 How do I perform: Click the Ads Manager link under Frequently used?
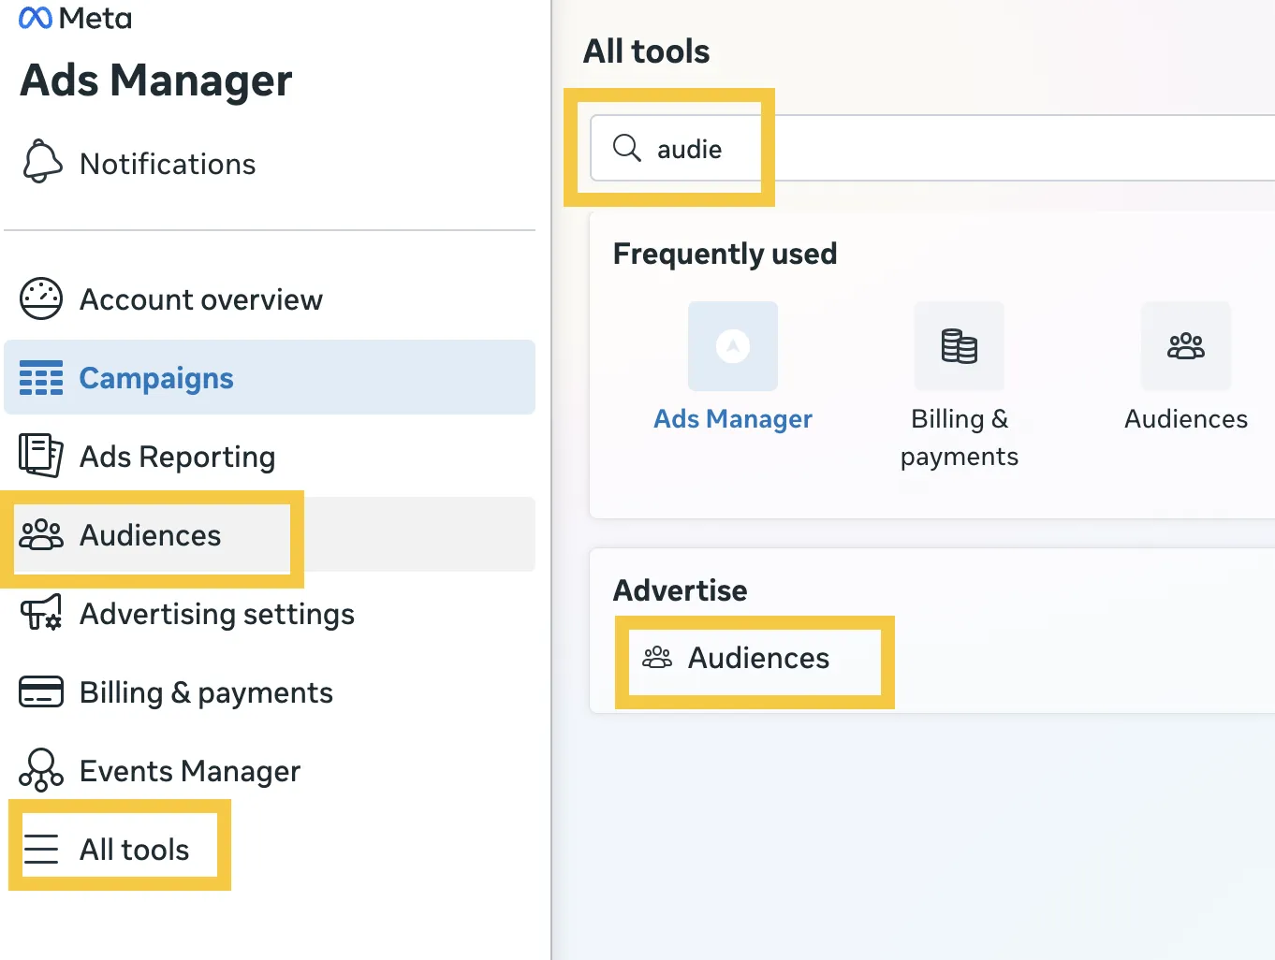pyautogui.click(x=733, y=418)
